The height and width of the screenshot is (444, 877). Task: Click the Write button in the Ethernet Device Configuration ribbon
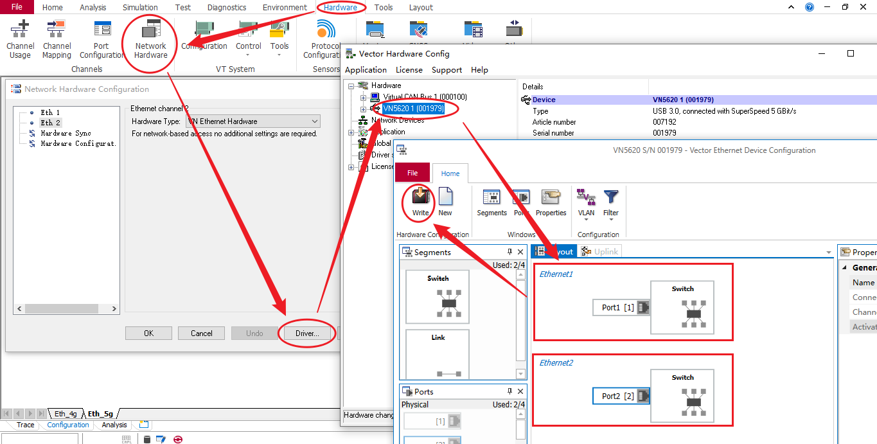coord(420,202)
